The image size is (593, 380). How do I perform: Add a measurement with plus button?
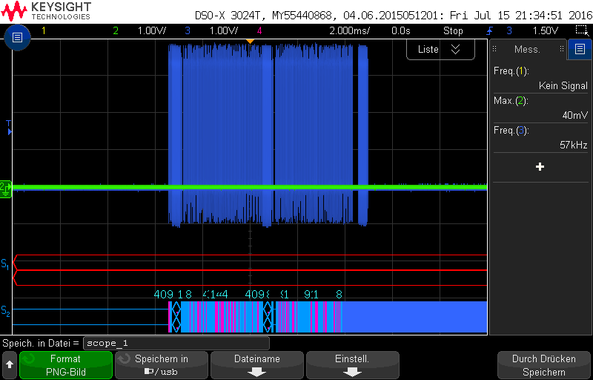point(540,167)
